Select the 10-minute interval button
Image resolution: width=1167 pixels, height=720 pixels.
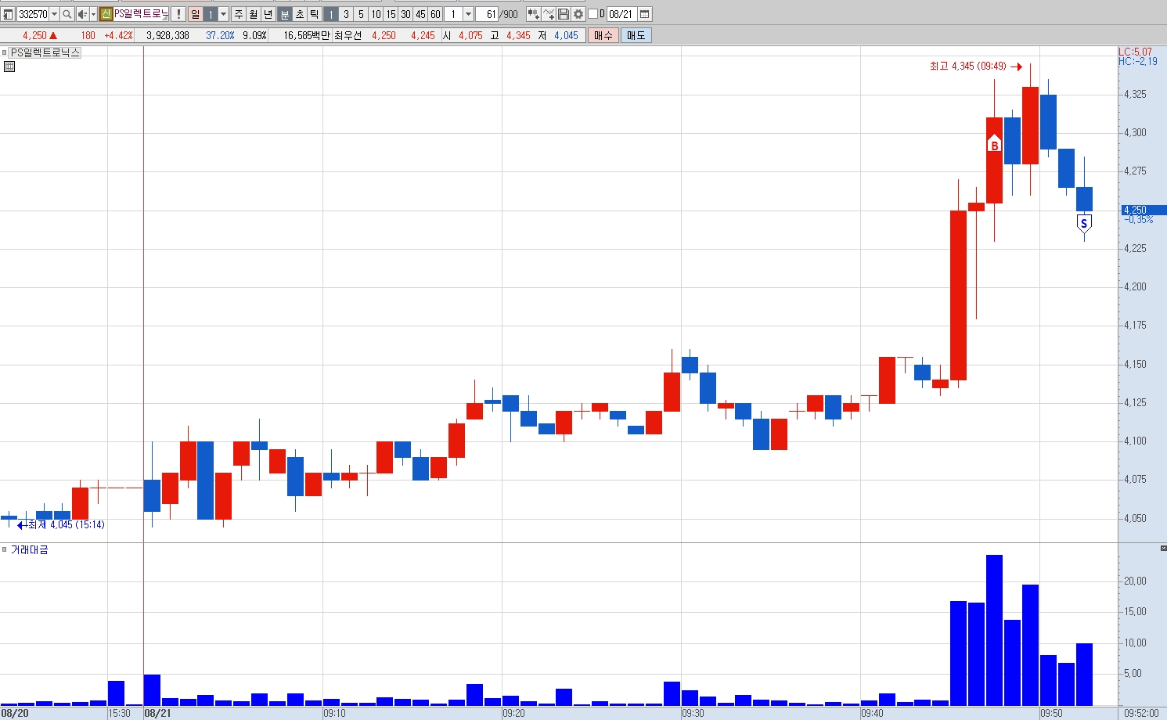point(376,14)
